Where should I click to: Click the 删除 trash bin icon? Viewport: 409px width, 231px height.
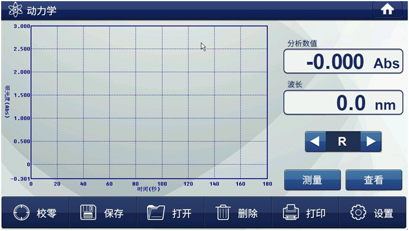[x=223, y=212]
